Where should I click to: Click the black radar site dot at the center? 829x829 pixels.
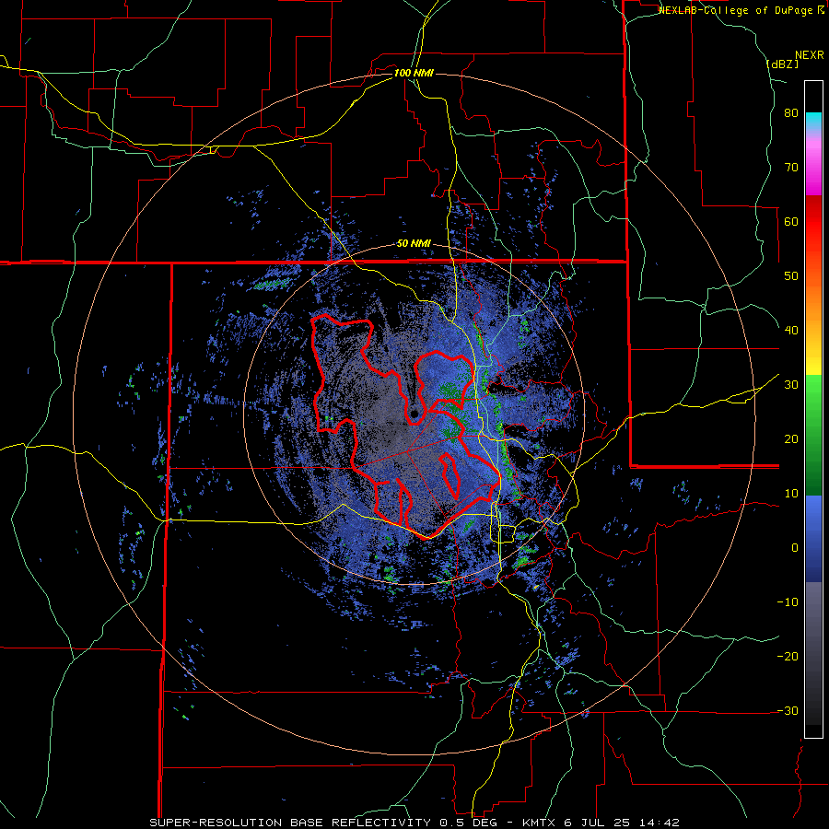(414, 414)
